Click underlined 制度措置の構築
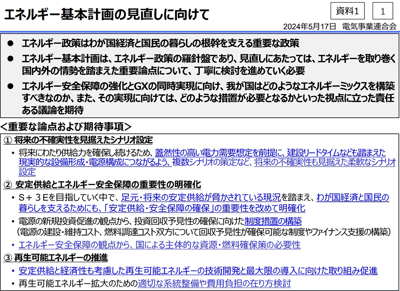 pyautogui.click(x=273, y=221)
